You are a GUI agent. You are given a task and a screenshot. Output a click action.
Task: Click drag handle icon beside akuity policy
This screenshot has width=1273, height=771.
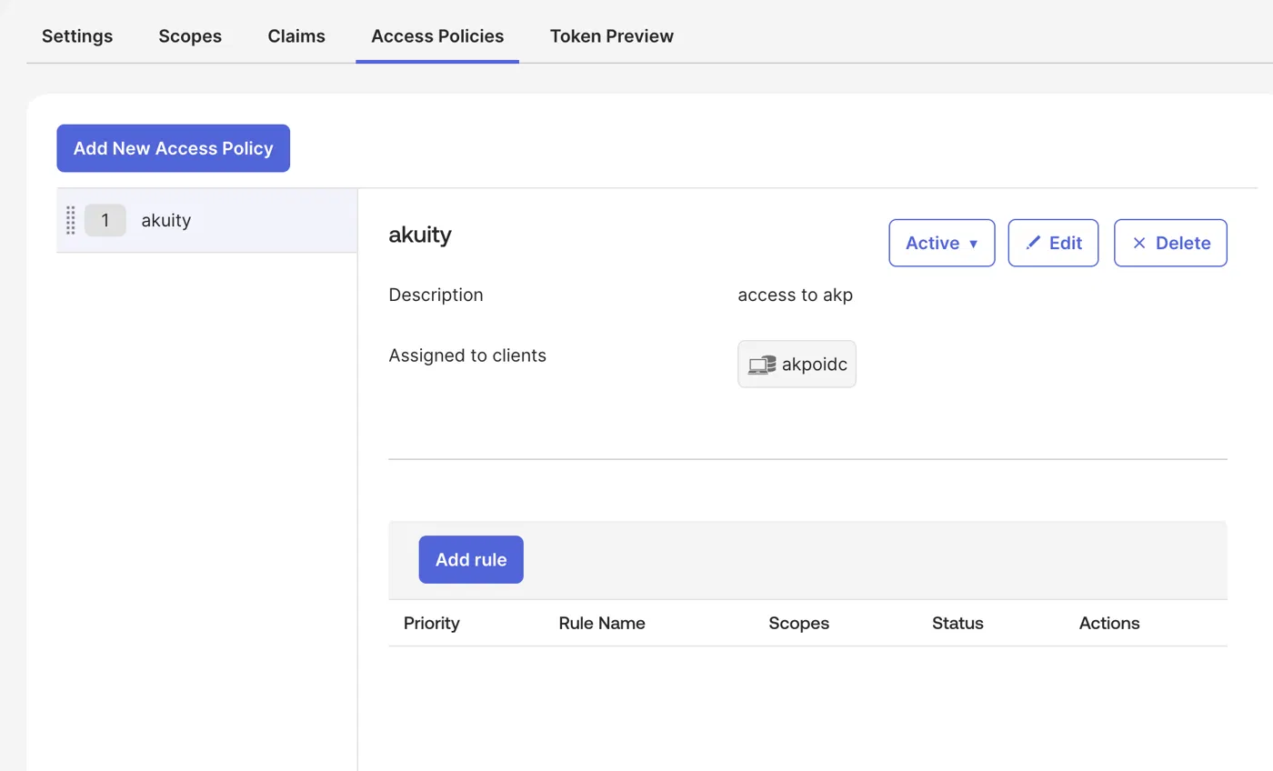(70, 220)
